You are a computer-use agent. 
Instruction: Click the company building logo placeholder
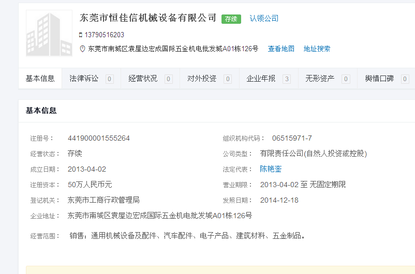[x=49, y=33]
